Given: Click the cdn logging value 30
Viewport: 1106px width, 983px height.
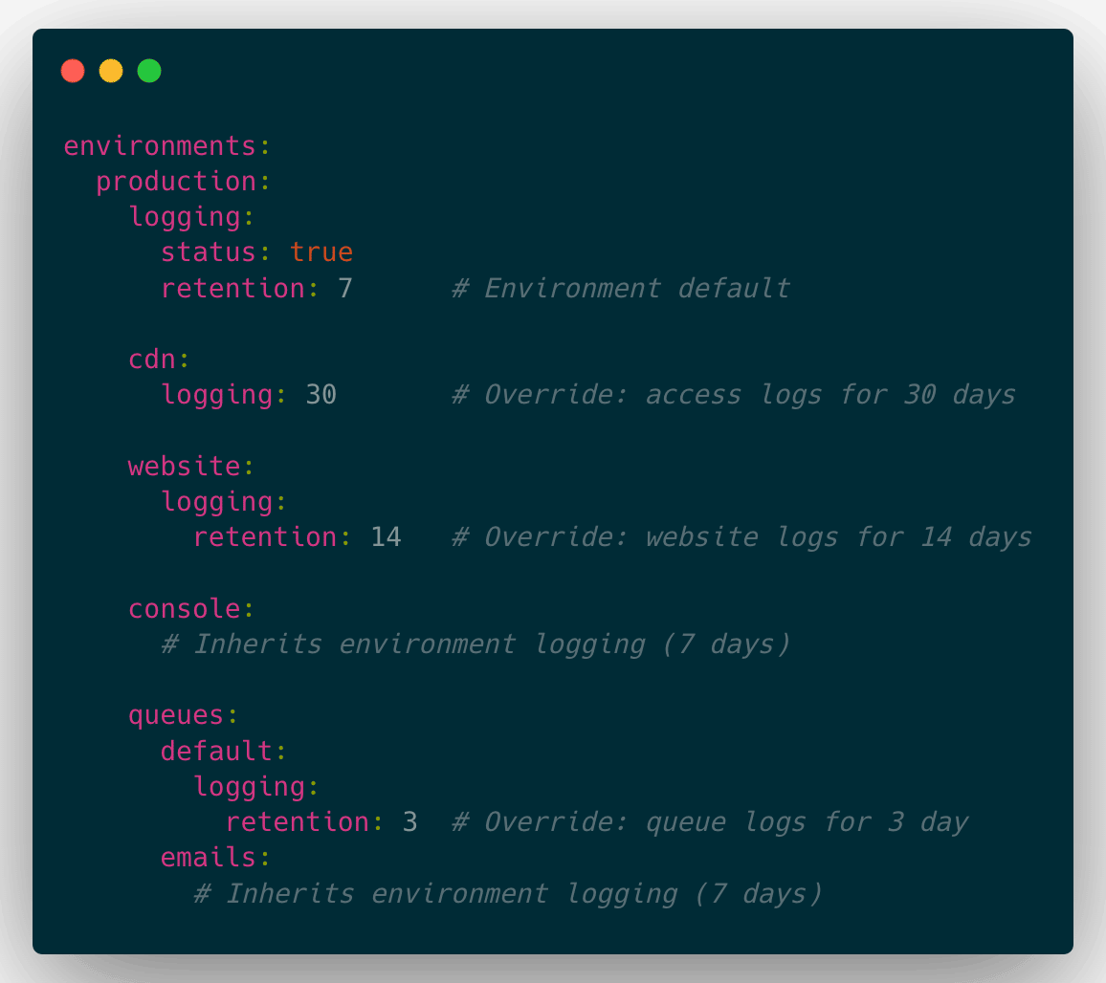Looking at the screenshot, I should tap(321, 395).
